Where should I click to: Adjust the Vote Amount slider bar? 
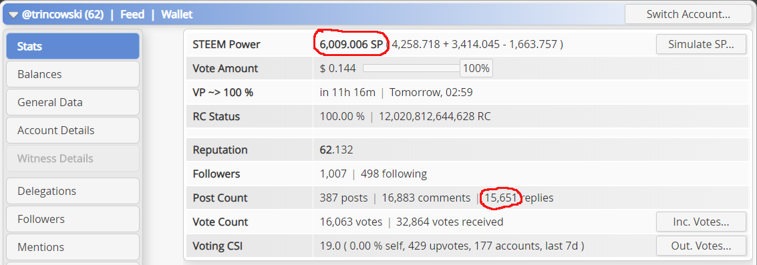click(411, 69)
